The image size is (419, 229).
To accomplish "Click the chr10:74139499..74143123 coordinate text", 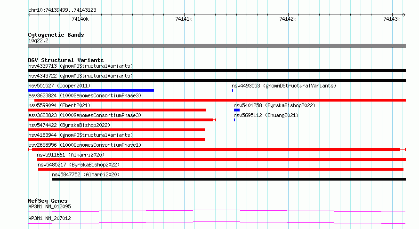I will (x=62, y=10).
